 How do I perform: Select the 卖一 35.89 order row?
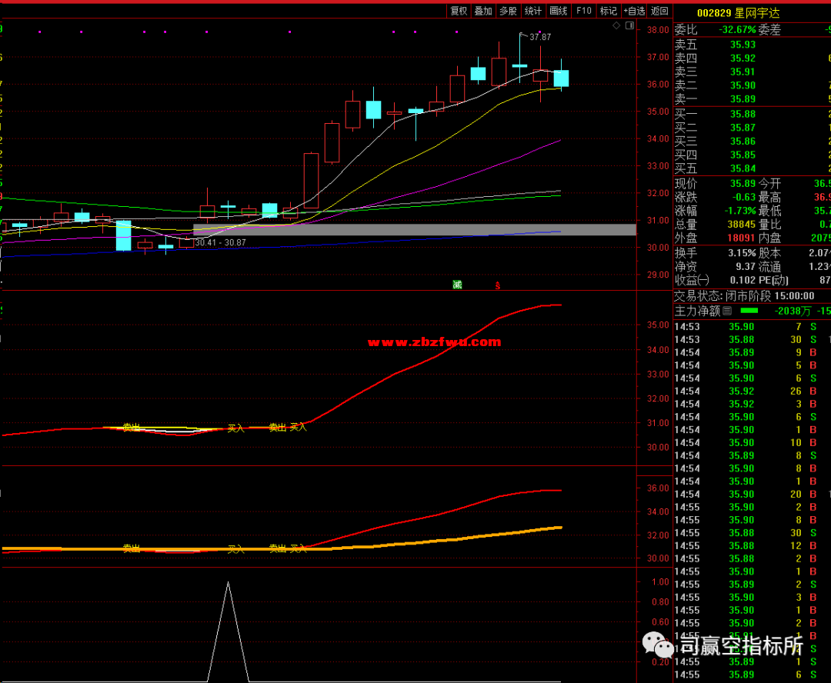(752, 99)
